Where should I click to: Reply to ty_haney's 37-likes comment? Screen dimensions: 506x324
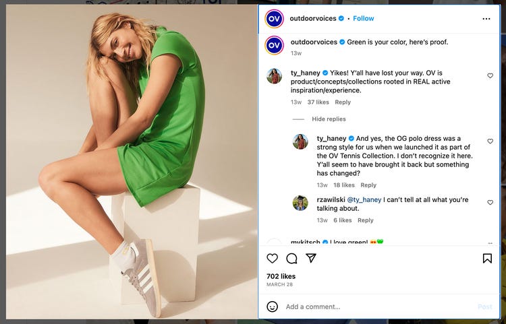tap(343, 102)
